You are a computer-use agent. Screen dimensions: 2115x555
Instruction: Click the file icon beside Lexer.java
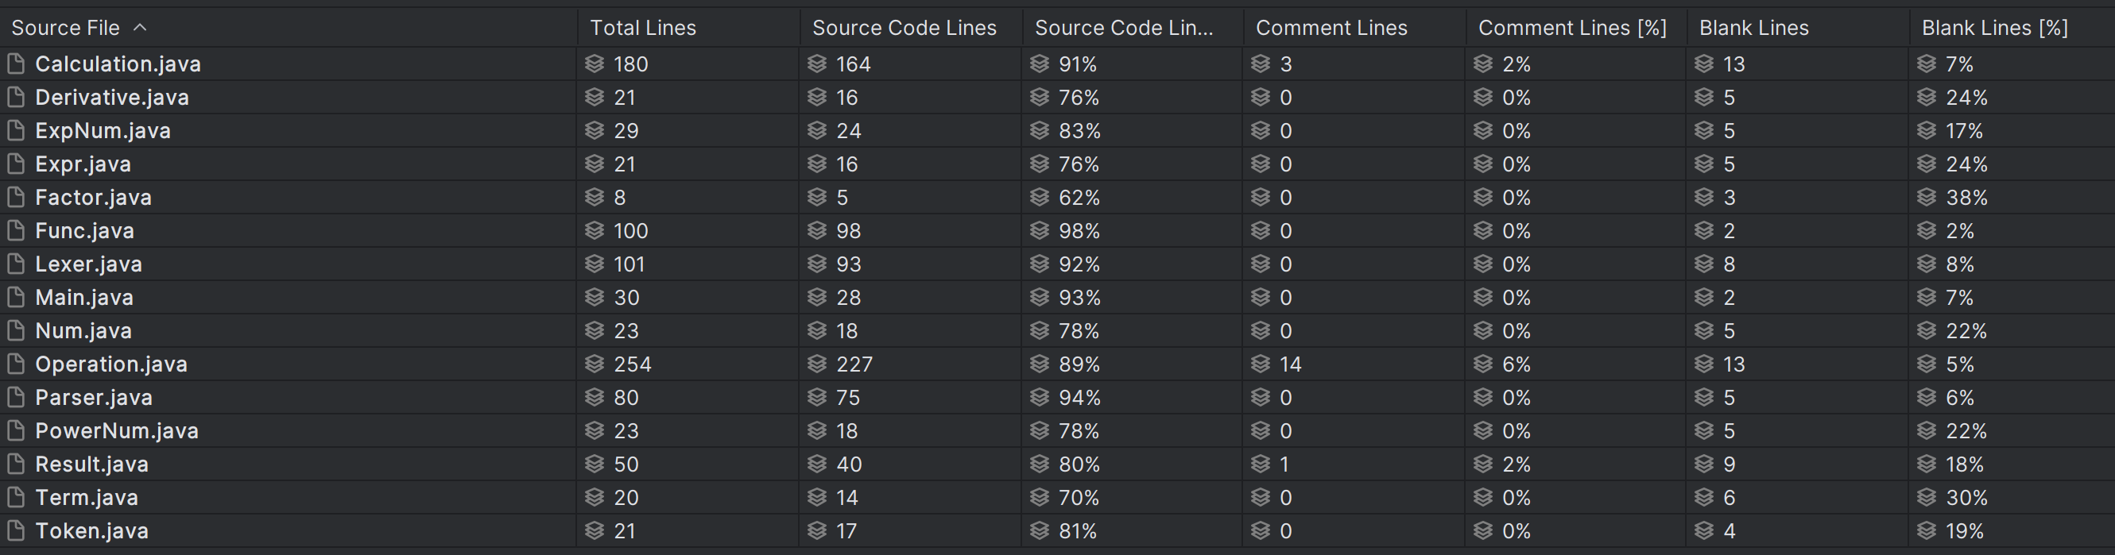click(x=16, y=264)
